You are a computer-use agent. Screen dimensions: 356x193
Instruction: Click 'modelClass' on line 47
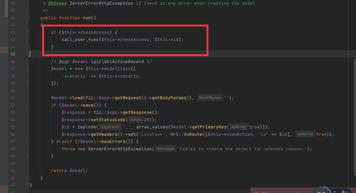tap(117, 69)
